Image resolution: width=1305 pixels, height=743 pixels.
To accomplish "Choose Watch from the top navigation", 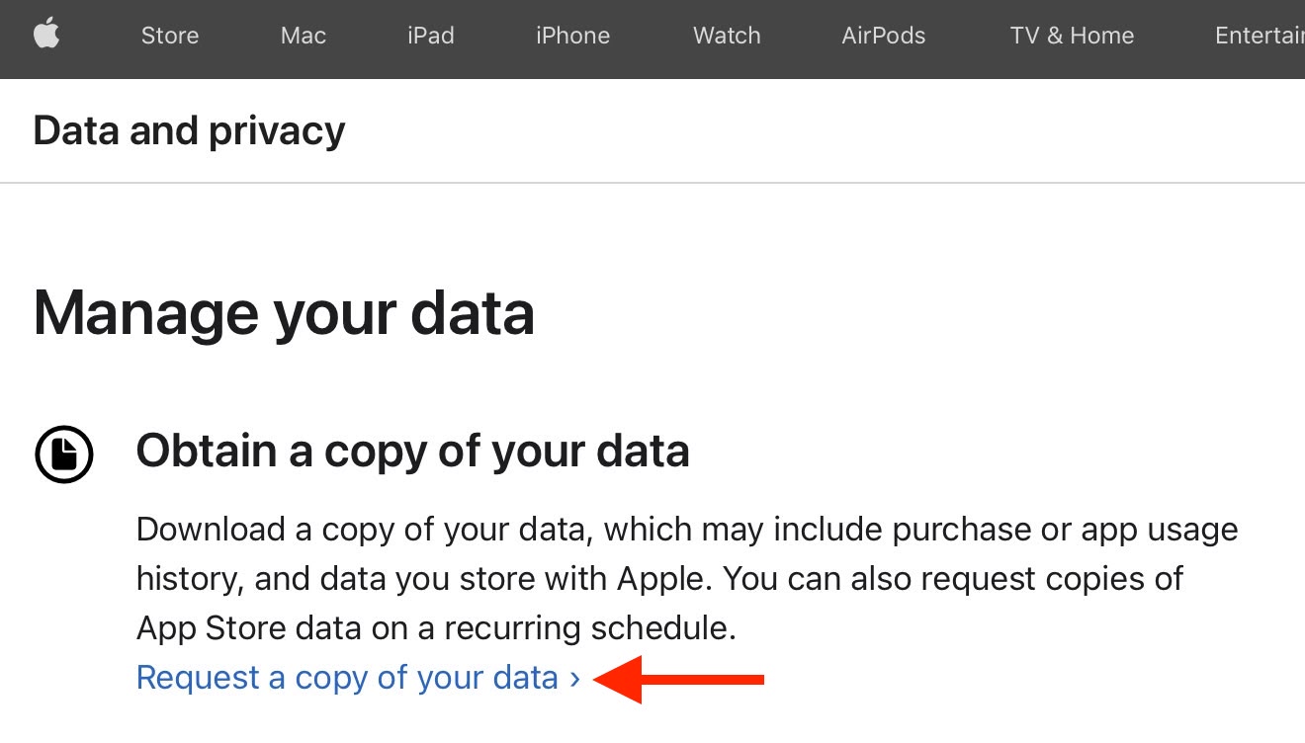I will click(727, 36).
